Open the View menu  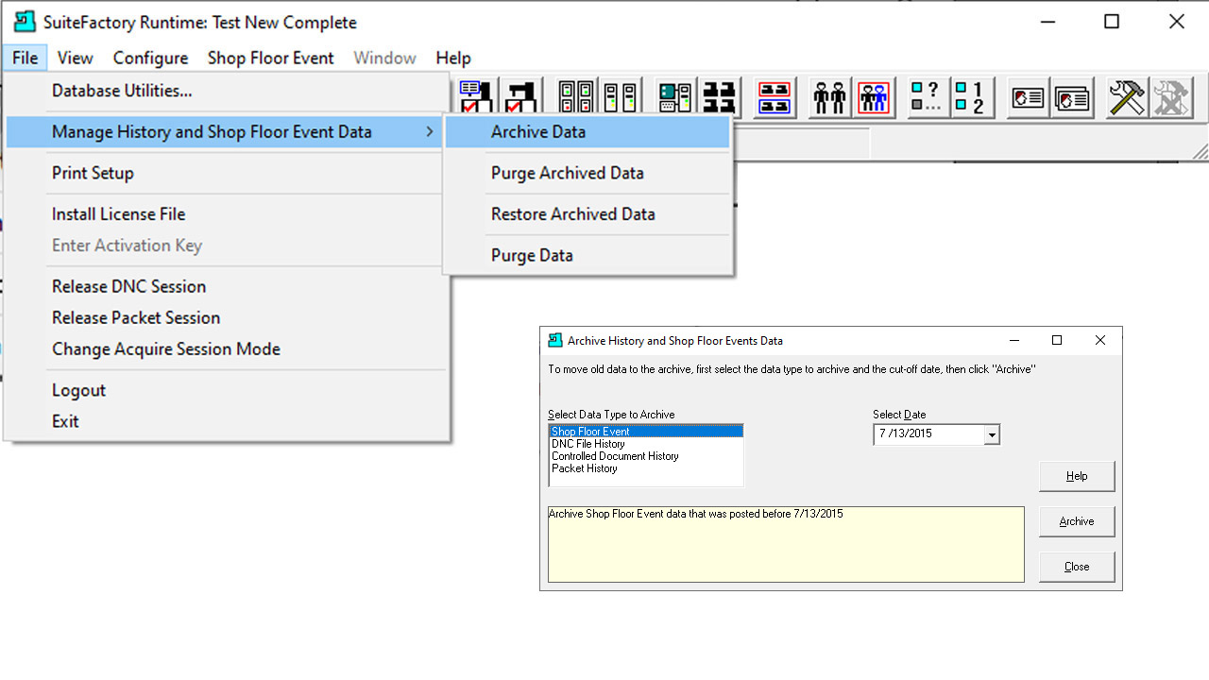point(75,58)
